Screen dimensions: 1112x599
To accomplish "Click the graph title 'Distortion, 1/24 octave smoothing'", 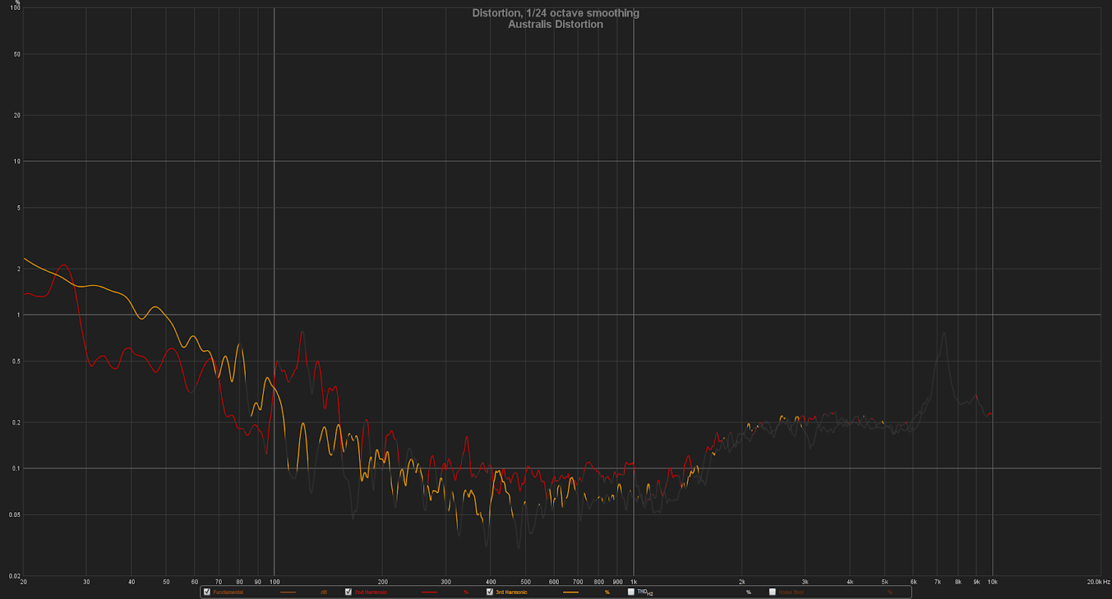I will [x=555, y=13].
